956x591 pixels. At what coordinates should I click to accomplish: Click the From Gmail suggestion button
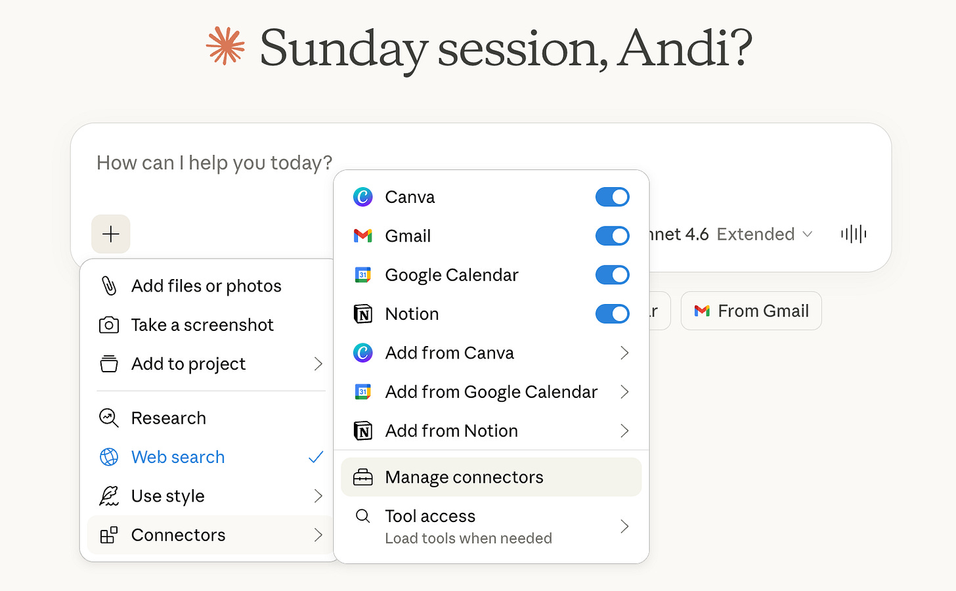751,311
